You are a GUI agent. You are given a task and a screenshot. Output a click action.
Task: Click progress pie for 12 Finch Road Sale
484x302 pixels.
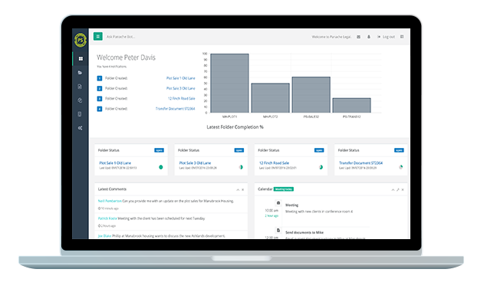pos(321,167)
